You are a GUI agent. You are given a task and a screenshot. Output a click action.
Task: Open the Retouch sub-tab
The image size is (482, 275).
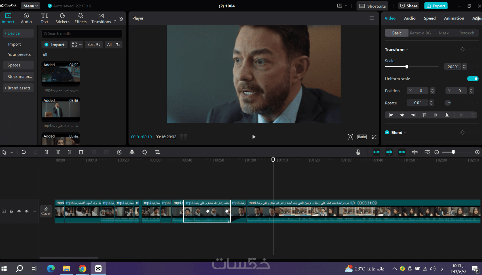click(x=467, y=33)
